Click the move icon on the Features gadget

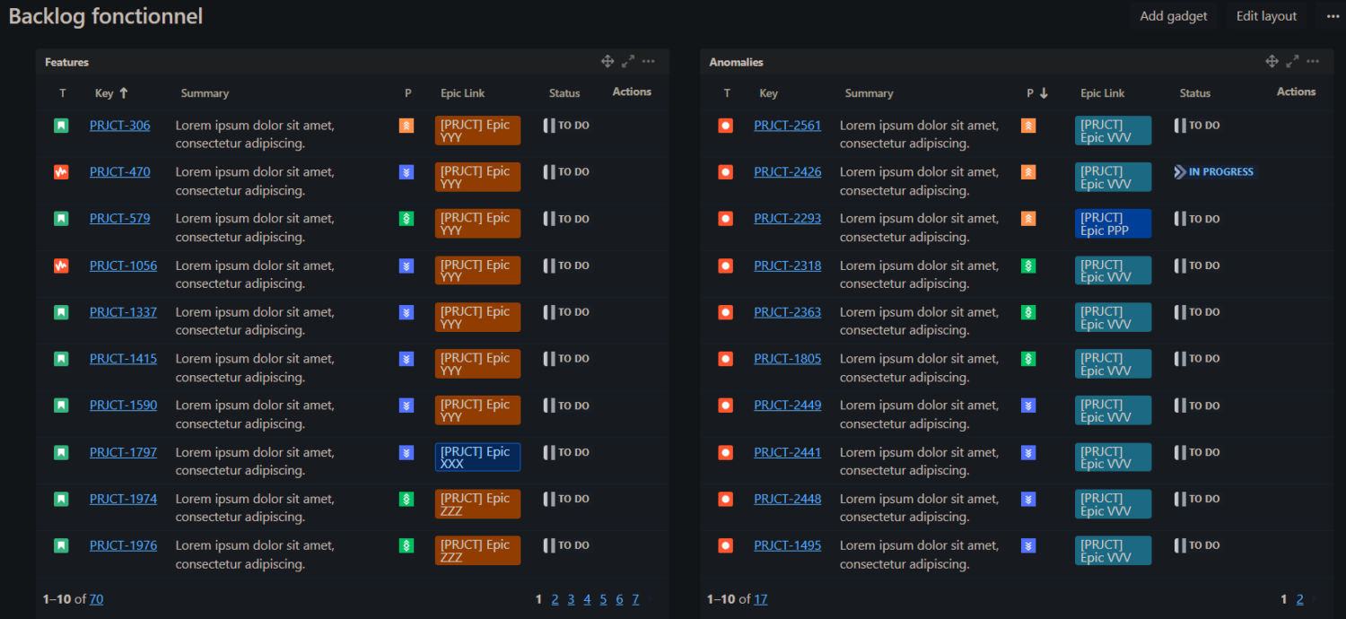coord(607,62)
